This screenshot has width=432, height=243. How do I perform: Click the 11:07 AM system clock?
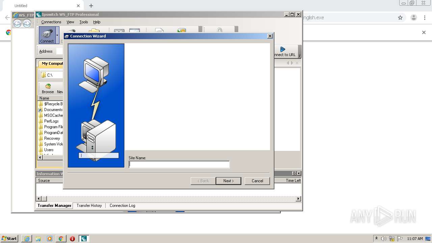415,239
